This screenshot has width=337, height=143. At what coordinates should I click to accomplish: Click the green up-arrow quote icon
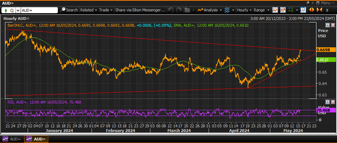point(6,10)
